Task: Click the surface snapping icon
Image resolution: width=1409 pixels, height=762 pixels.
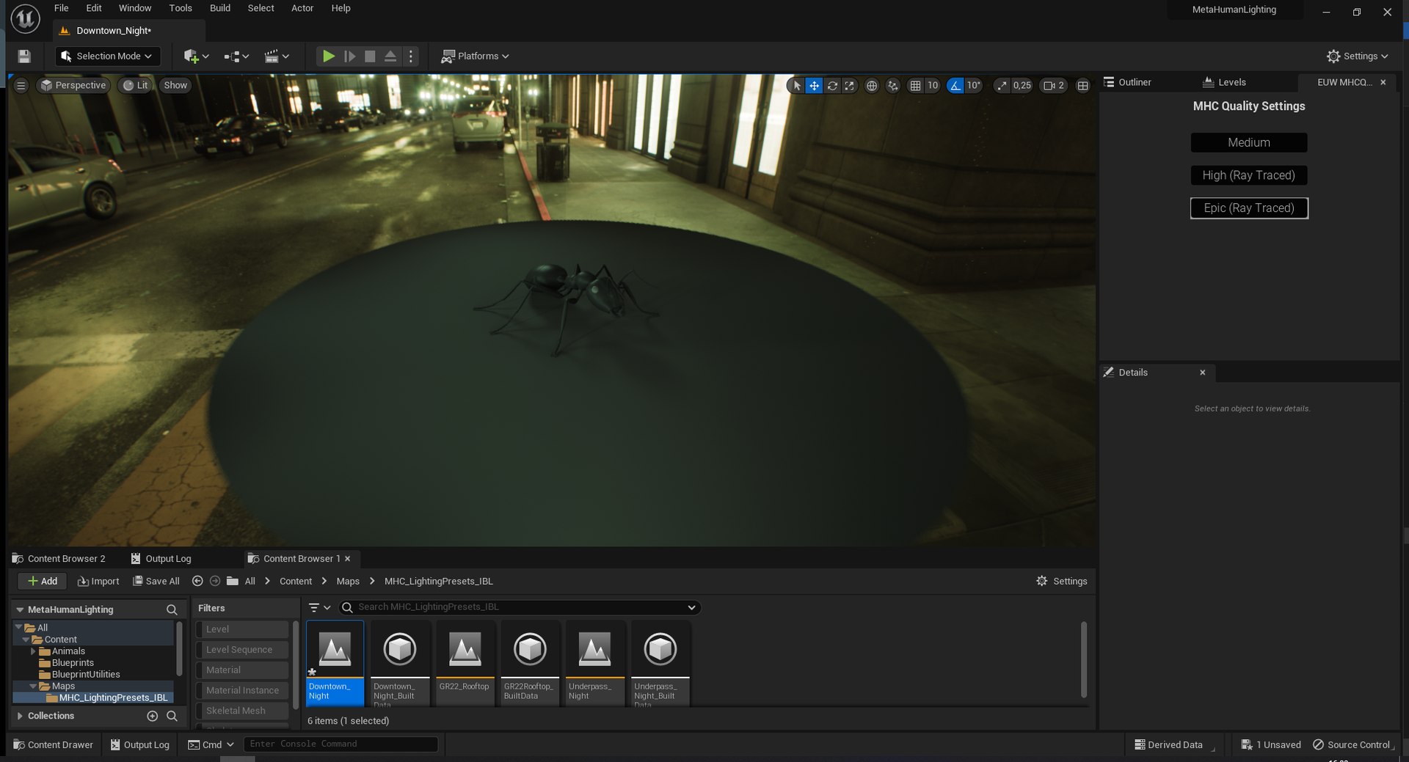Action: 892,86
